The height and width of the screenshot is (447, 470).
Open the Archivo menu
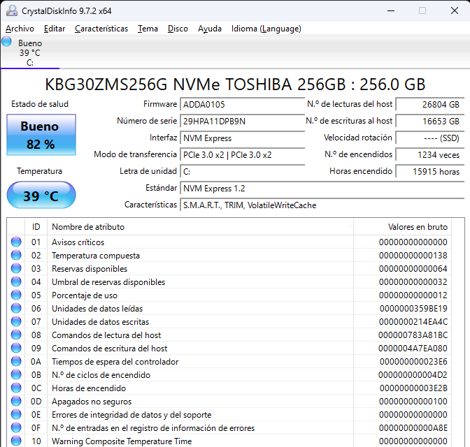20,29
